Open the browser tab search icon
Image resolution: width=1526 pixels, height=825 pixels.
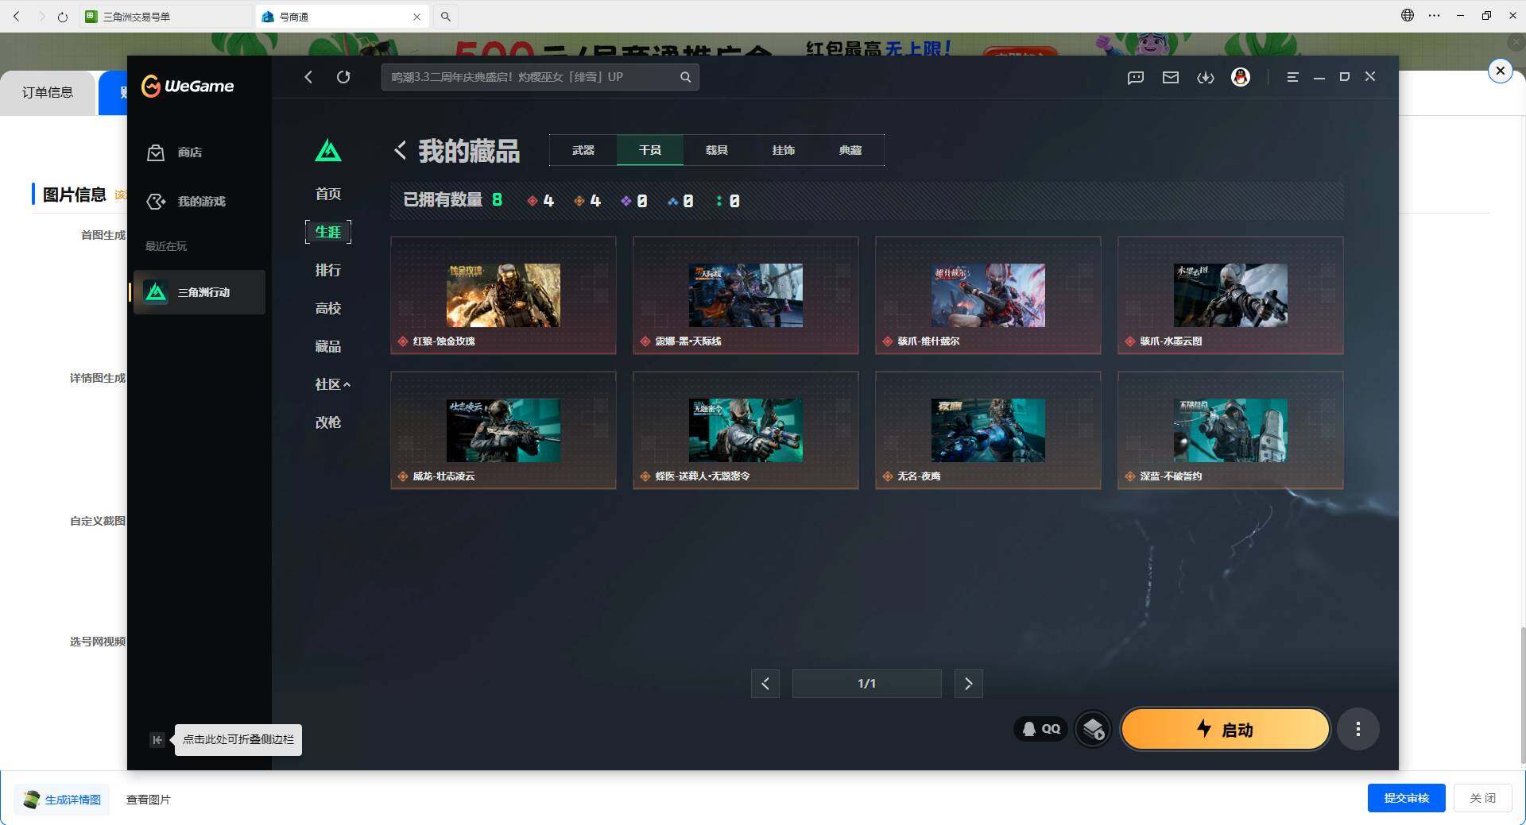pyautogui.click(x=446, y=16)
